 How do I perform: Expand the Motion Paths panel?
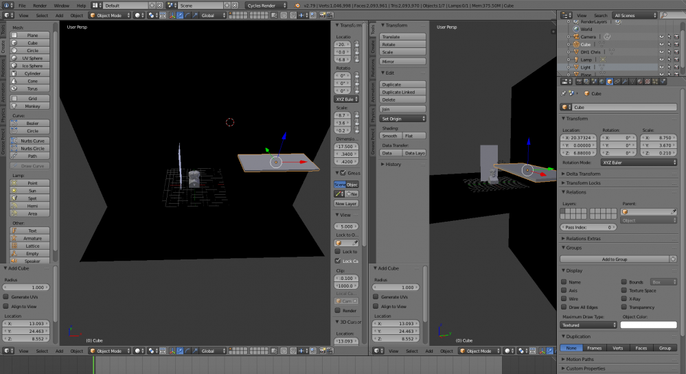[x=580, y=359]
